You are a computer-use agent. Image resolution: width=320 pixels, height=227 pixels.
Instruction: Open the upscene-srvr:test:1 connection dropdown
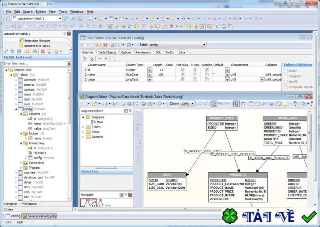(60, 18)
